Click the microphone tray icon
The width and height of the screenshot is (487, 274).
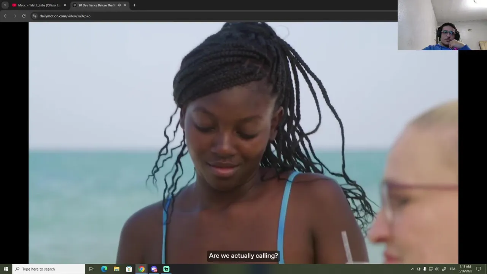425,269
